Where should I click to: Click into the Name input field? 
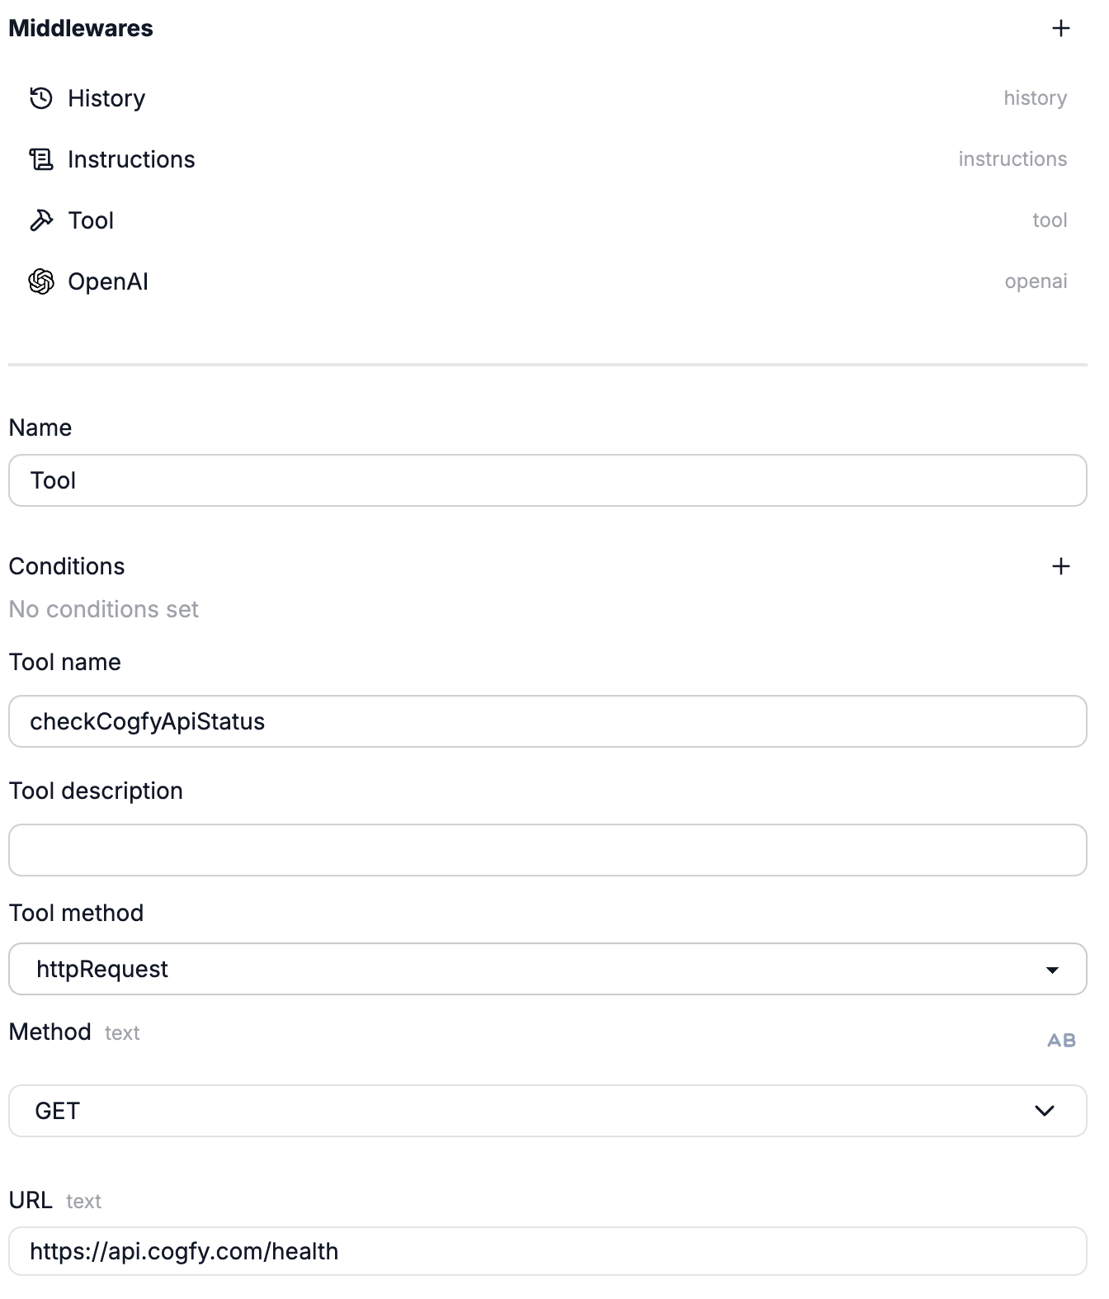tap(548, 480)
